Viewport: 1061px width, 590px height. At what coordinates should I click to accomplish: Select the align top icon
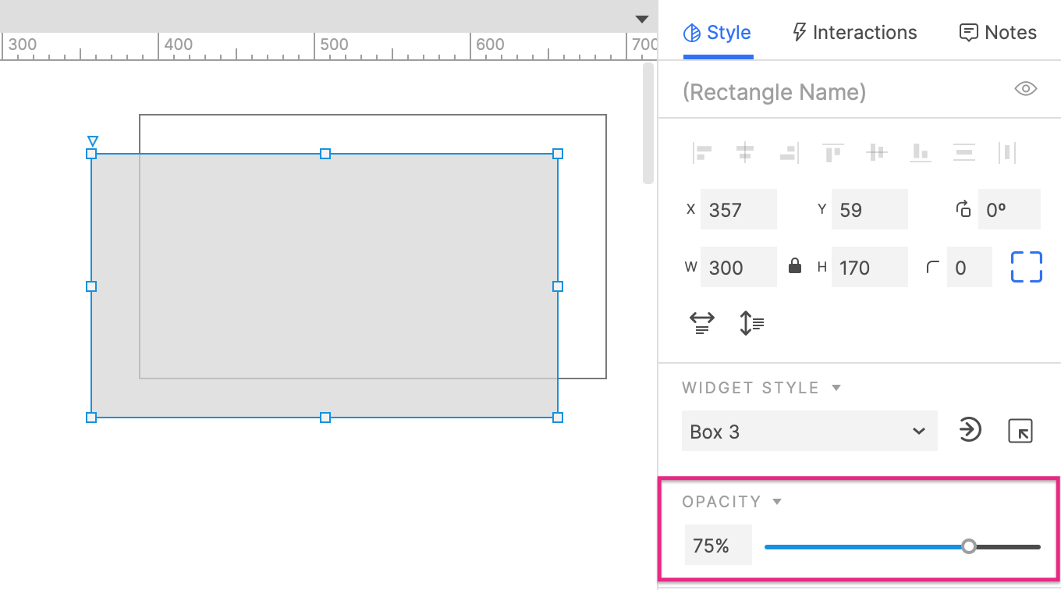coord(832,152)
